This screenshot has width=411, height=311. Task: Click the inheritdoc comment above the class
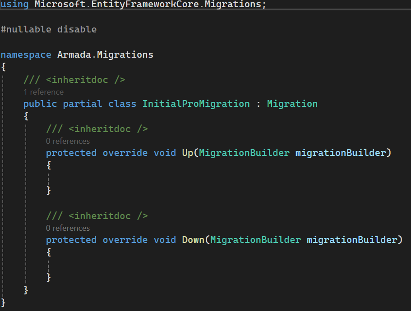(x=74, y=80)
